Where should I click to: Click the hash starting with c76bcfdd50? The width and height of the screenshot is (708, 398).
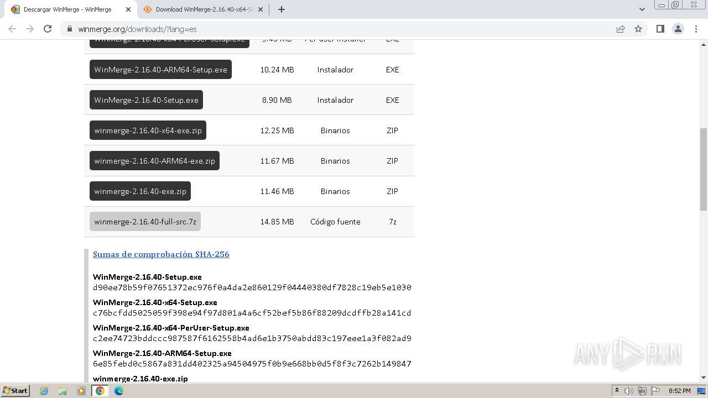tap(252, 313)
